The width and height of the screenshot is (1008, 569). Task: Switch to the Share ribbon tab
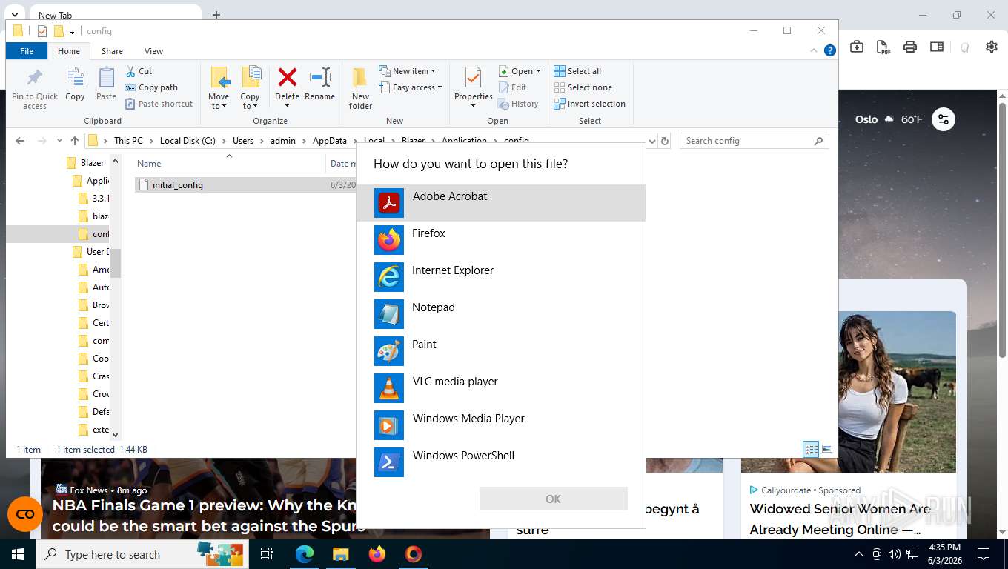[x=112, y=51]
